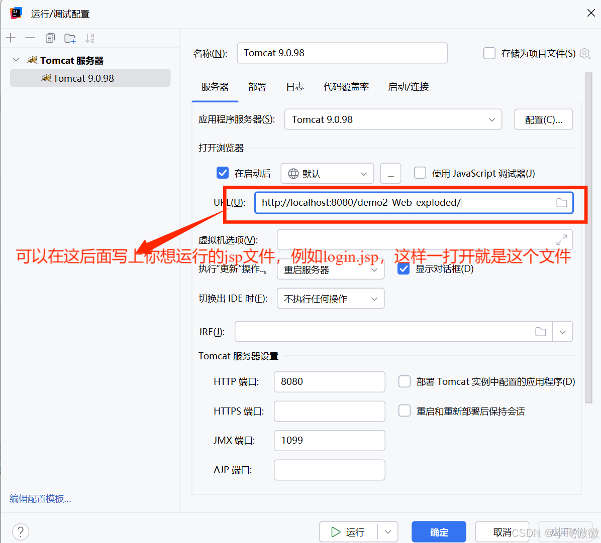
Task: Click the gear icon next to 存储为项目文件
Action: tap(584, 53)
